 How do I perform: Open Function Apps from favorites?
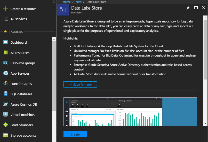pos(21,84)
